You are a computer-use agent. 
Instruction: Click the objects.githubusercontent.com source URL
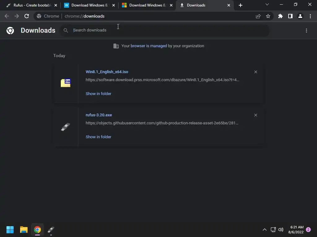(162, 123)
